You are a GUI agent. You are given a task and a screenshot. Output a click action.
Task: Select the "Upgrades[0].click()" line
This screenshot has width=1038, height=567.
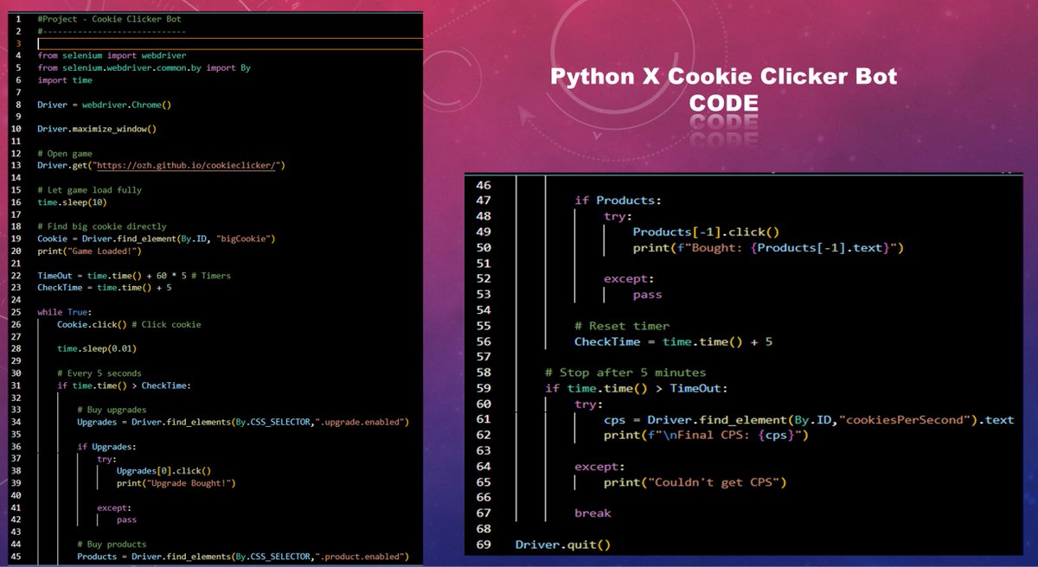163,471
